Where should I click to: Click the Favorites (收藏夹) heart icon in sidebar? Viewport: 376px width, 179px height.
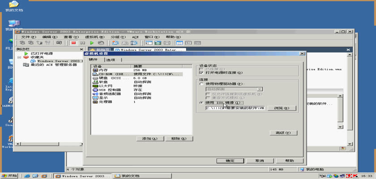26,57
